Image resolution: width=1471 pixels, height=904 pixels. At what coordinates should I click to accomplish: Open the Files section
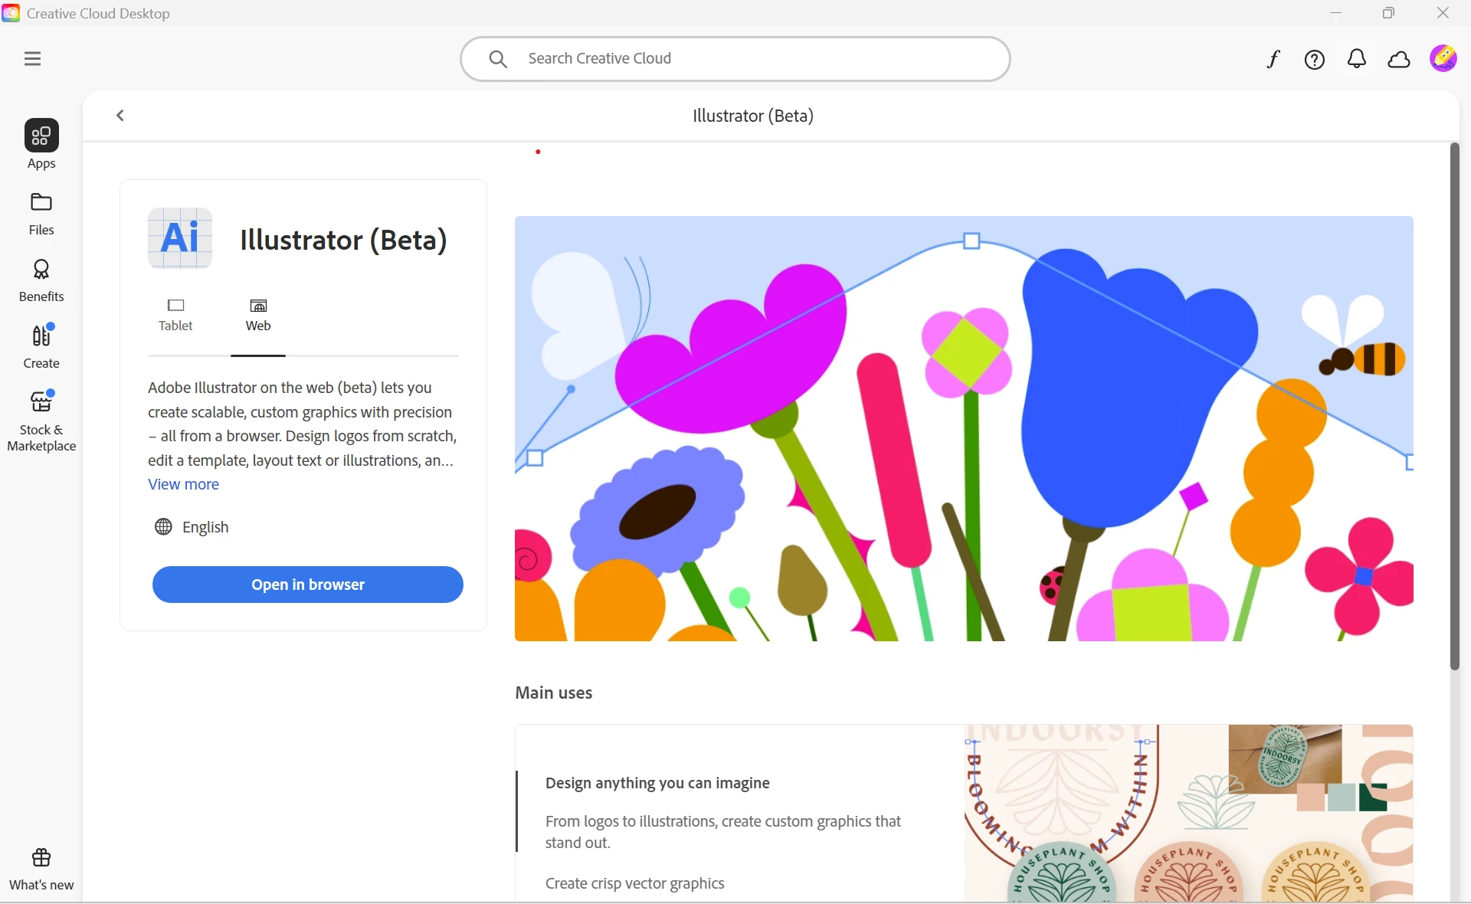tap(41, 214)
